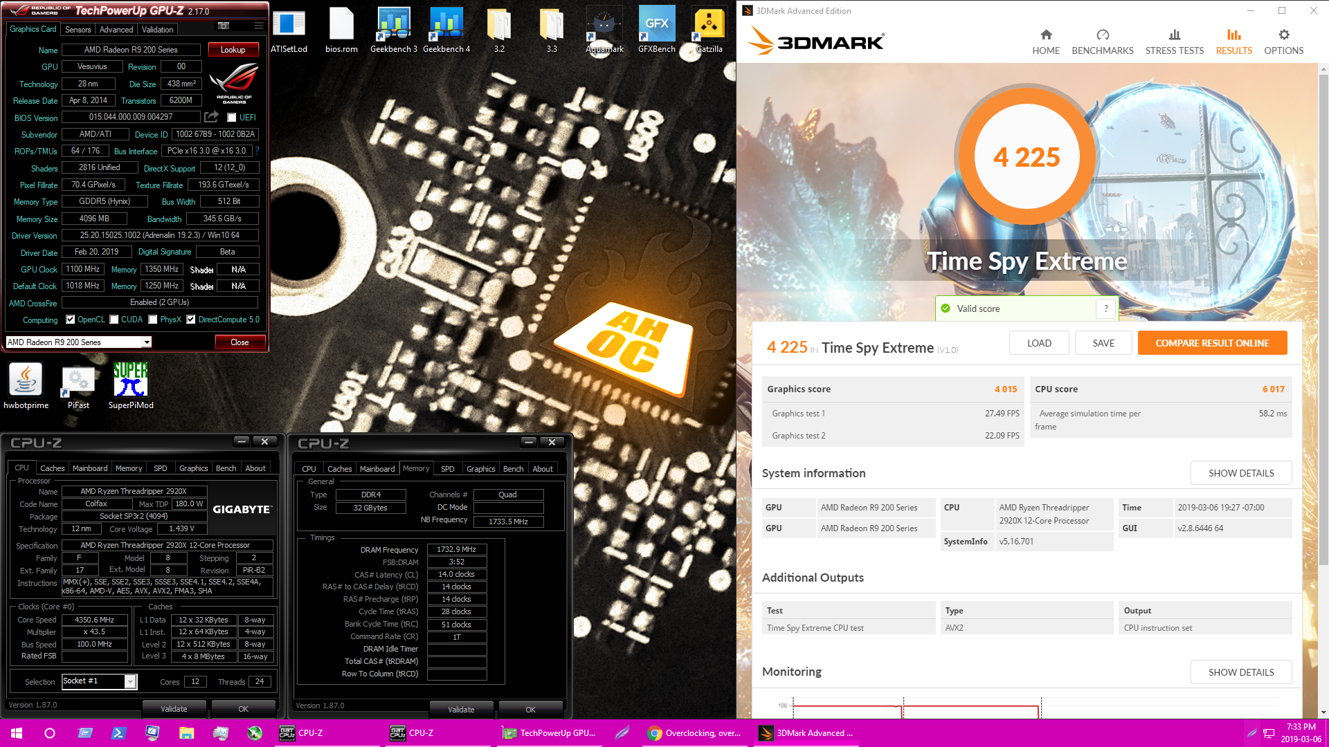This screenshot has width=1329, height=747.
Task: Toggle the UEFI checkbox in GPU-Z
Action: pos(232,118)
